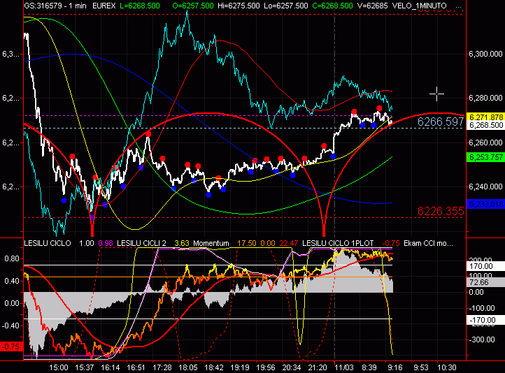Screen dimensions: 505x373
Task: Click the red 22.47 momentum value
Action: 289,243
